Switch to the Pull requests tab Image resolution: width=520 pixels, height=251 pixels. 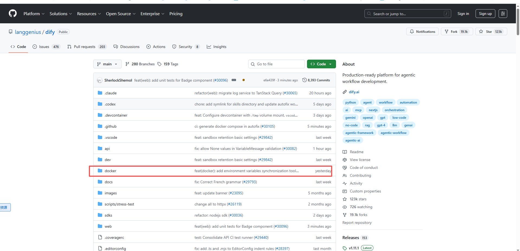(87, 47)
